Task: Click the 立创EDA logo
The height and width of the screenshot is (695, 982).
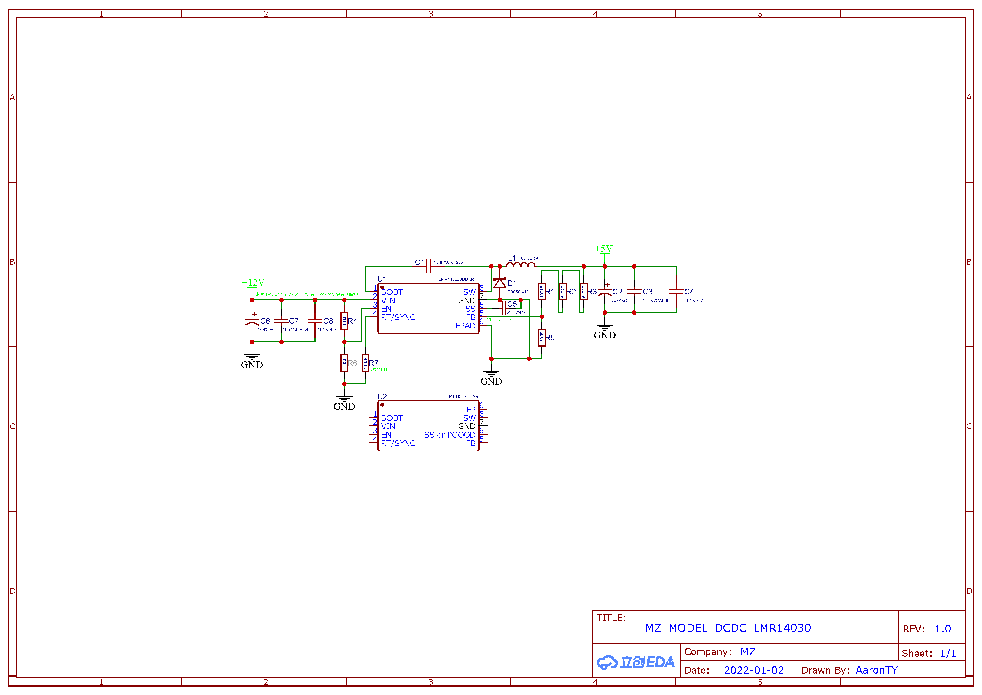Action: point(636,662)
